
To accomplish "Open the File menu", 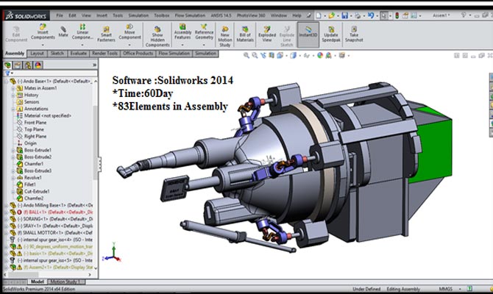I will (60, 15).
